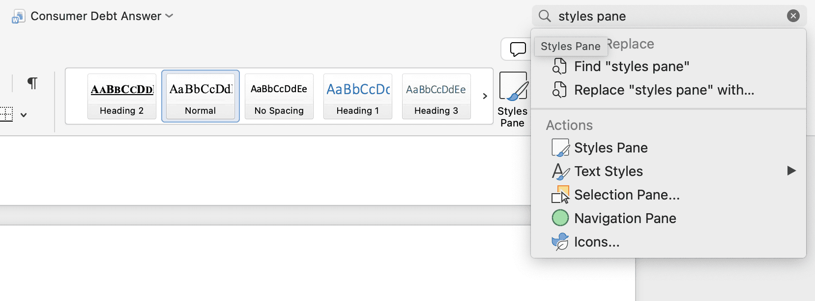This screenshot has height=301, width=815.
Task: Apply the No Spacing style
Action: [279, 96]
